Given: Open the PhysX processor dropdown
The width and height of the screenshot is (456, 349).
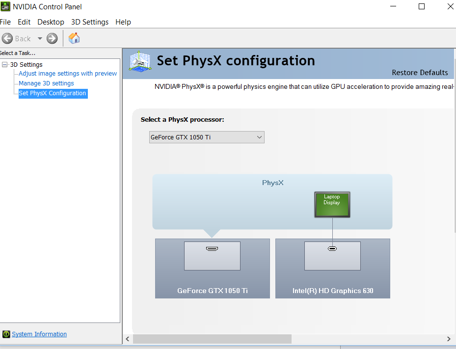Looking at the screenshot, I should click(x=207, y=137).
